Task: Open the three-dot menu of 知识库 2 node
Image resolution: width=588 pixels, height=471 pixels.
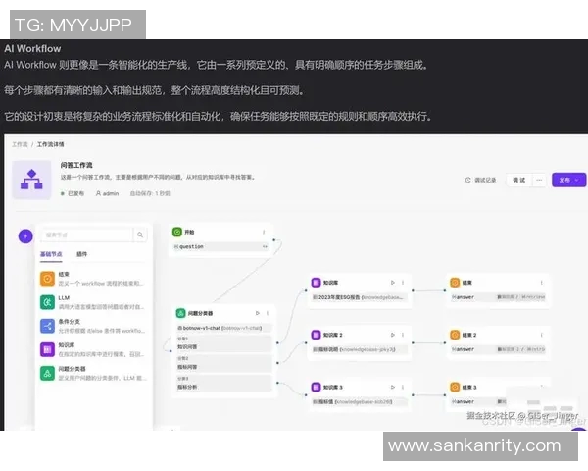Action: (403, 335)
